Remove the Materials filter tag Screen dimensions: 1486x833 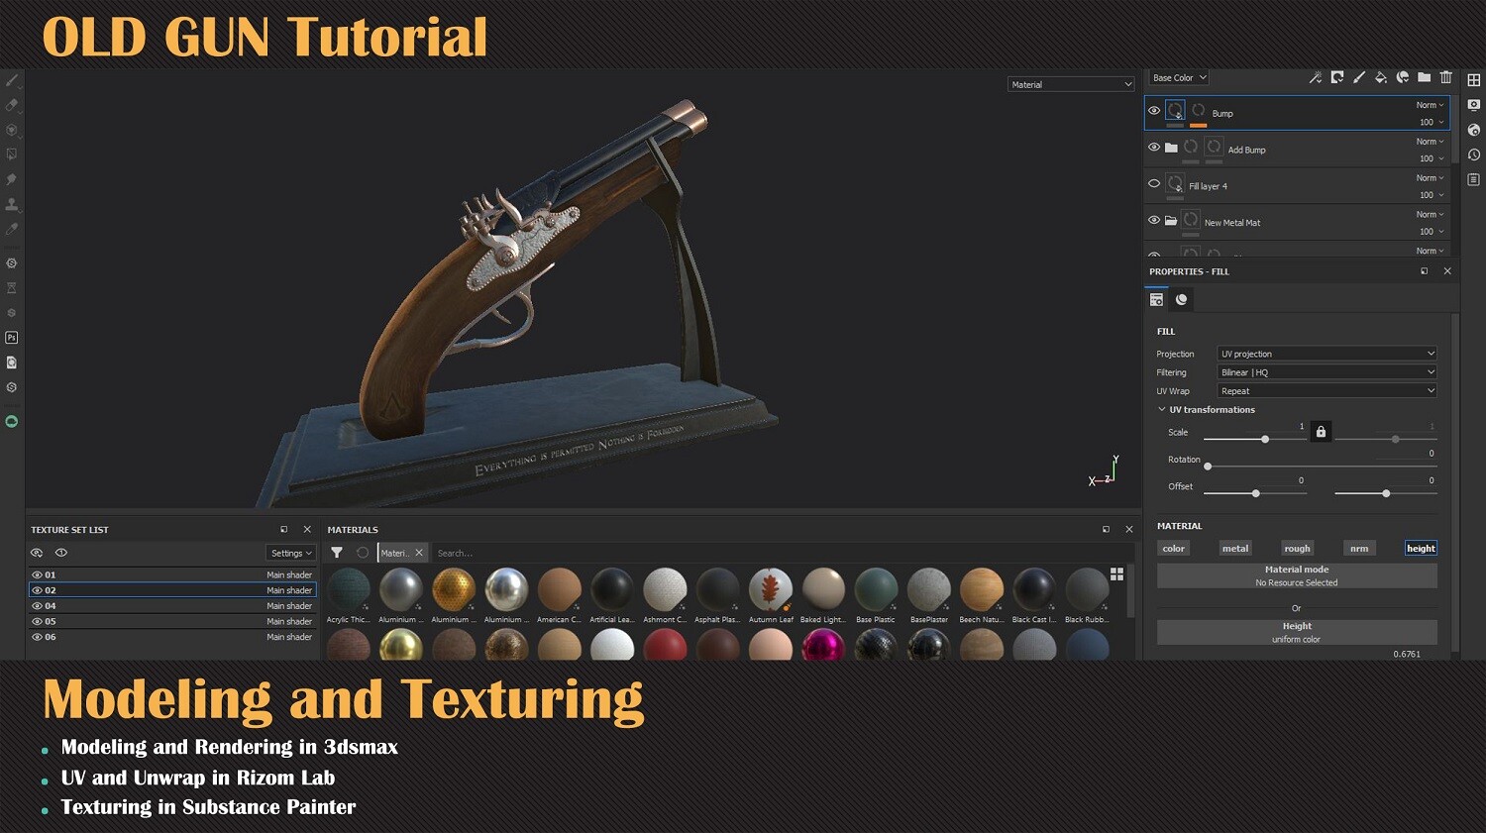tap(419, 553)
